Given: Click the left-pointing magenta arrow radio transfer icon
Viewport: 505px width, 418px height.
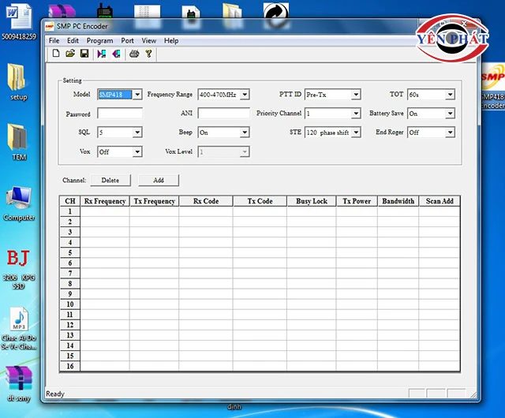Looking at the screenshot, I should pos(116,54).
